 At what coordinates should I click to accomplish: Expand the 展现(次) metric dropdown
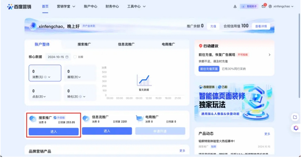tap(80, 77)
